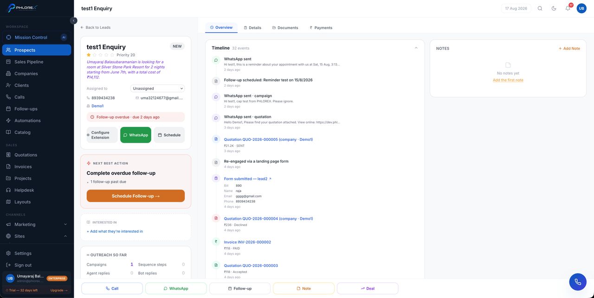Expand the Marketing menu
The image size is (594, 298).
pos(37,224)
